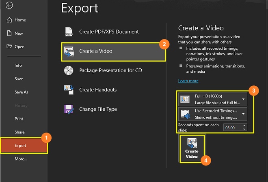Open the Save As page

(x=24, y=92)
